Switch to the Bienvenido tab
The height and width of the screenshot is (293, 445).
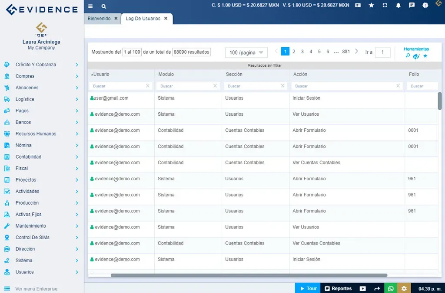(100, 19)
